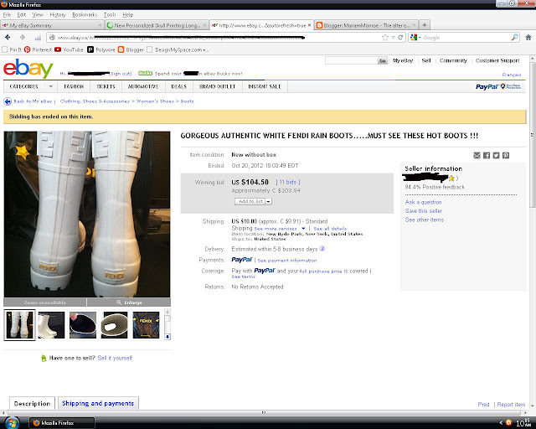Expand the Categories dropdown arrow

pos(50,86)
